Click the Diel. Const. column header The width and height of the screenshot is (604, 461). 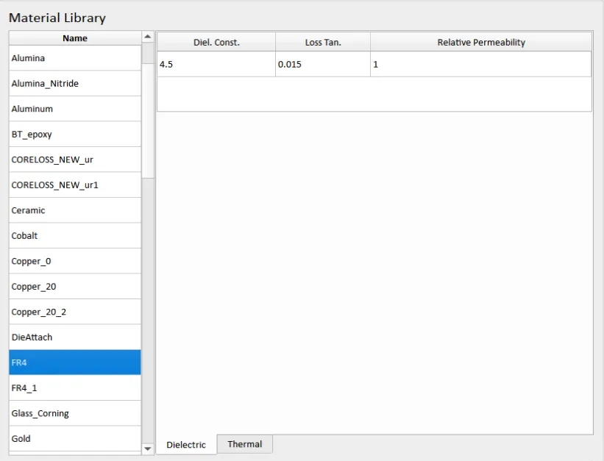(x=216, y=43)
